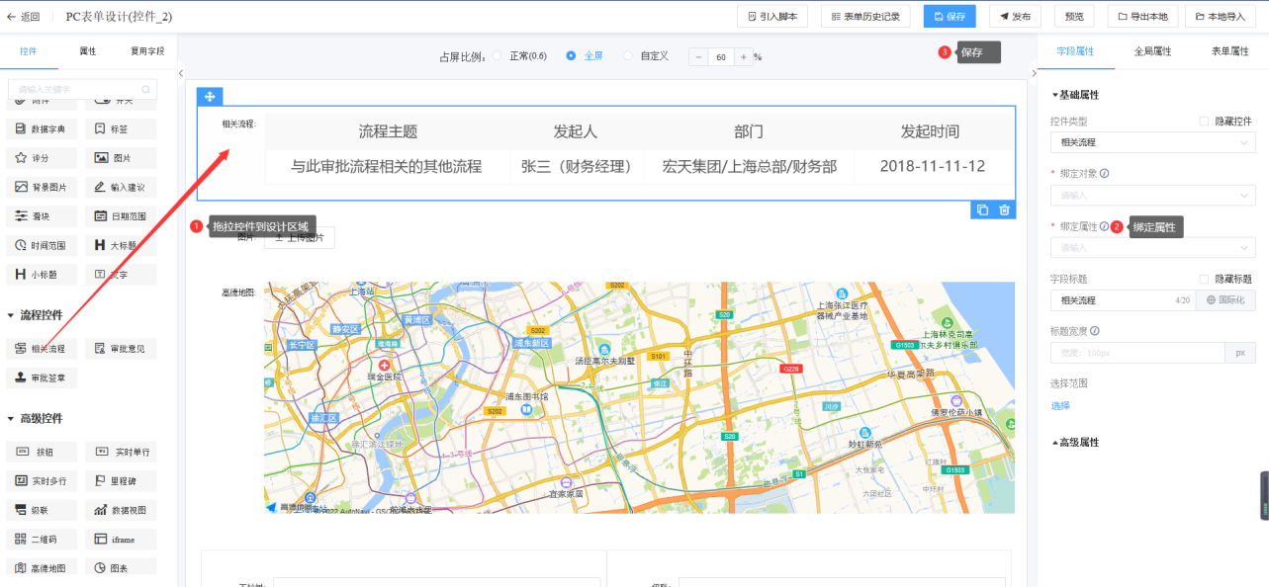Click the 选择 link under 选择范围
Image resolution: width=1269 pixels, height=587 pixels.
[x=1060, y=405]
